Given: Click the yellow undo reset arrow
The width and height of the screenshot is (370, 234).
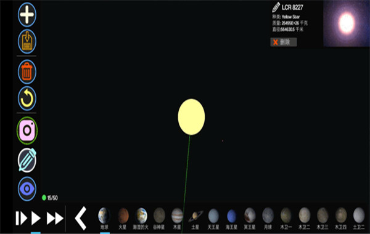Looking at the screenshot, I should coord(27,99).
